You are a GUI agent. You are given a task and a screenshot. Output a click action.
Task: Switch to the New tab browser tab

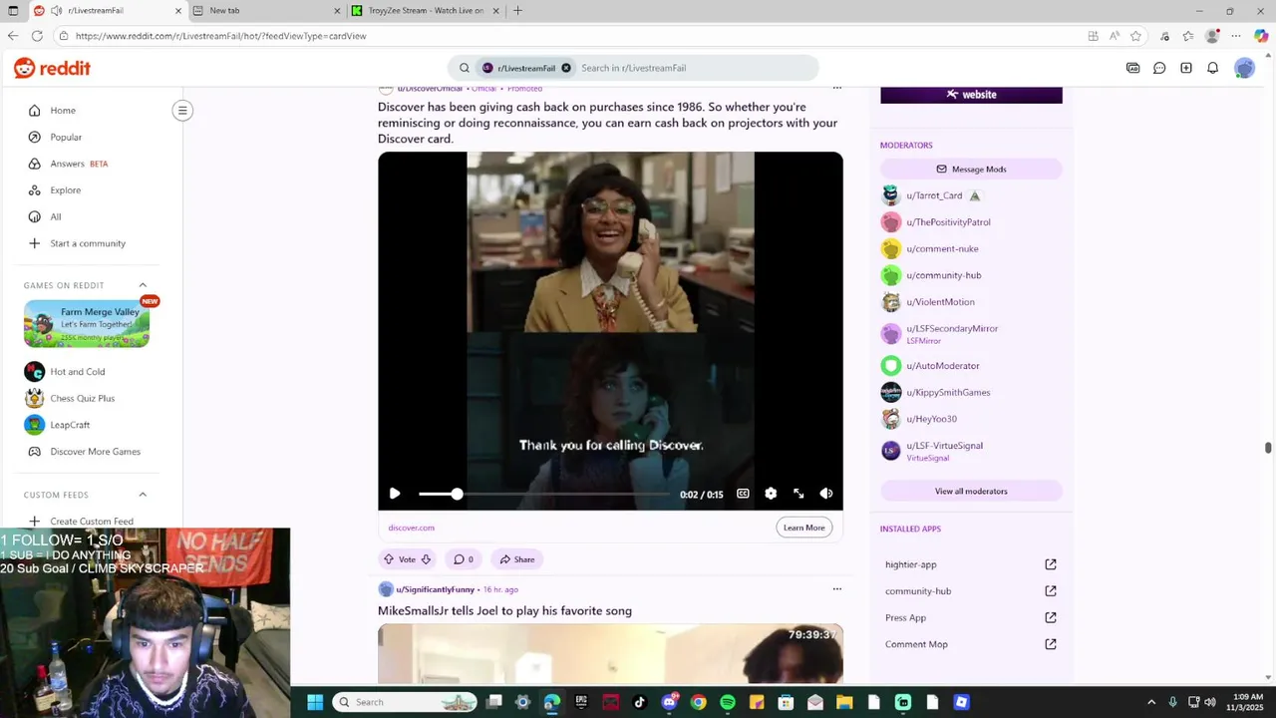pos(267,11)
